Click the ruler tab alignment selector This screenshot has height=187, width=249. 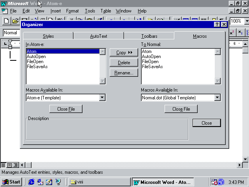coord(5,43)
